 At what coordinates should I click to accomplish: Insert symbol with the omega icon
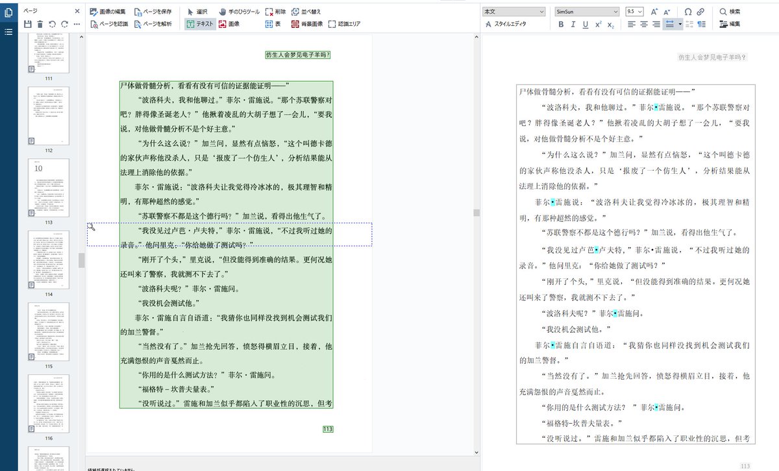click(x=688, y=12)
